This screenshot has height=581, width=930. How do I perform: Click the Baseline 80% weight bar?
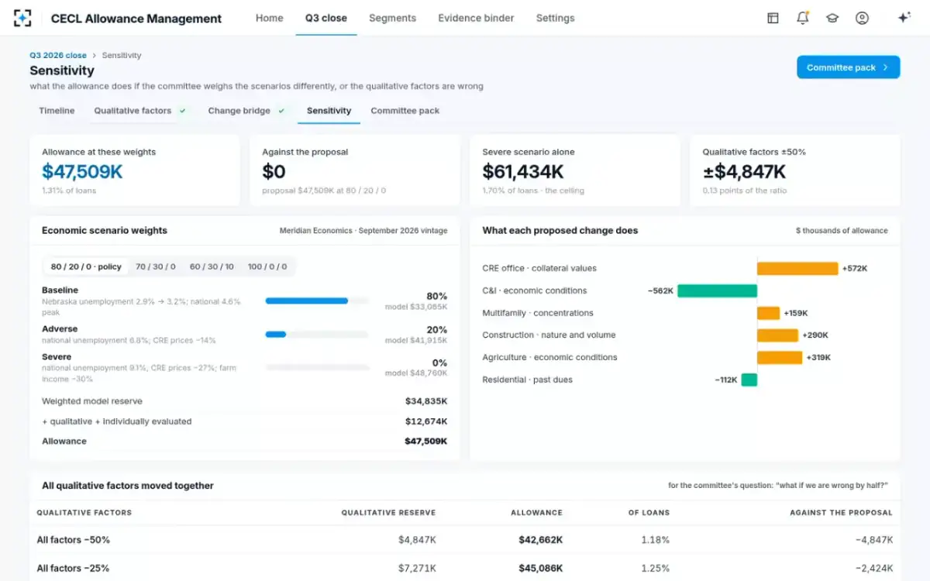(x=317, y=301)
